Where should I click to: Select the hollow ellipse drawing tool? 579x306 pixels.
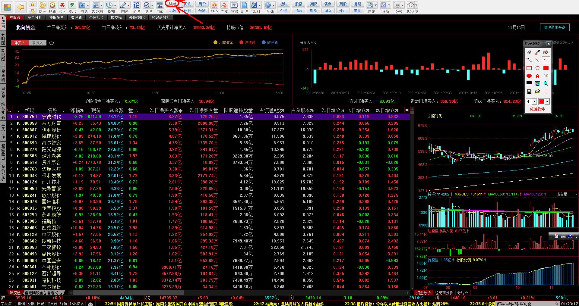(x=537, y=68)
